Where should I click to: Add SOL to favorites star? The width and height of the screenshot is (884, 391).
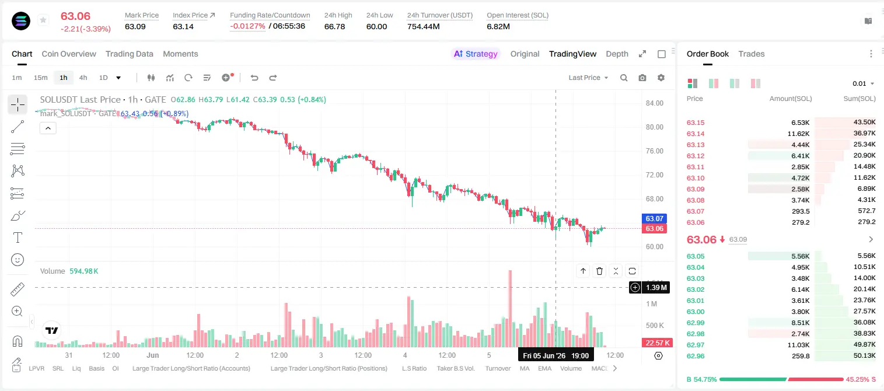point(43,20)
